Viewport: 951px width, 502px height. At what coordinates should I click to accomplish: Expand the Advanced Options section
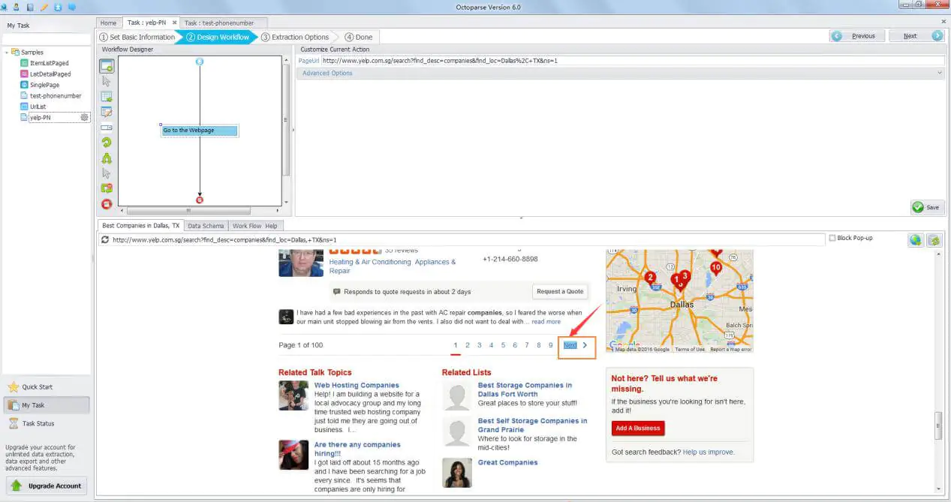[620, 74]
